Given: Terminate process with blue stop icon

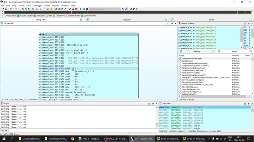Looking at the screenshot, I should 87,9.
